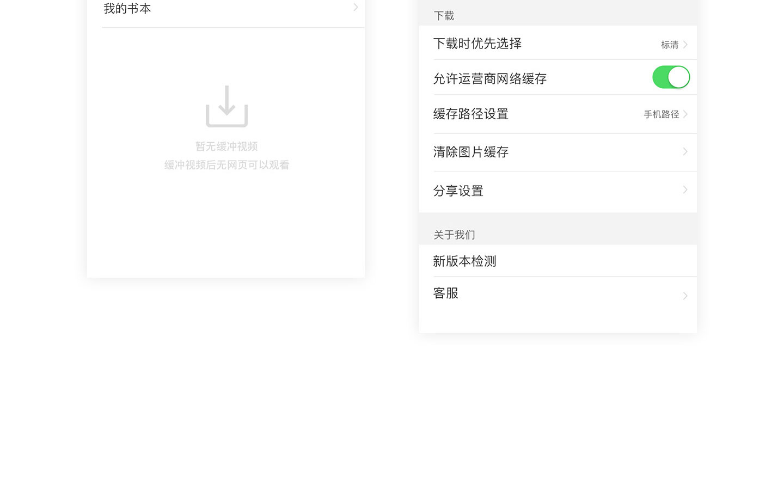Contact support via 客服
The image size is (784, 502).
445,293
